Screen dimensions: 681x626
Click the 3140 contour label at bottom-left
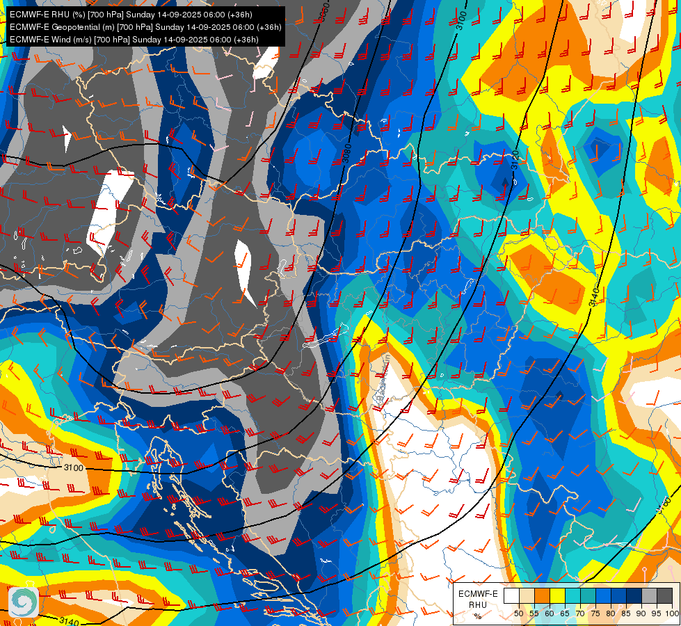[x=70, y=621]
